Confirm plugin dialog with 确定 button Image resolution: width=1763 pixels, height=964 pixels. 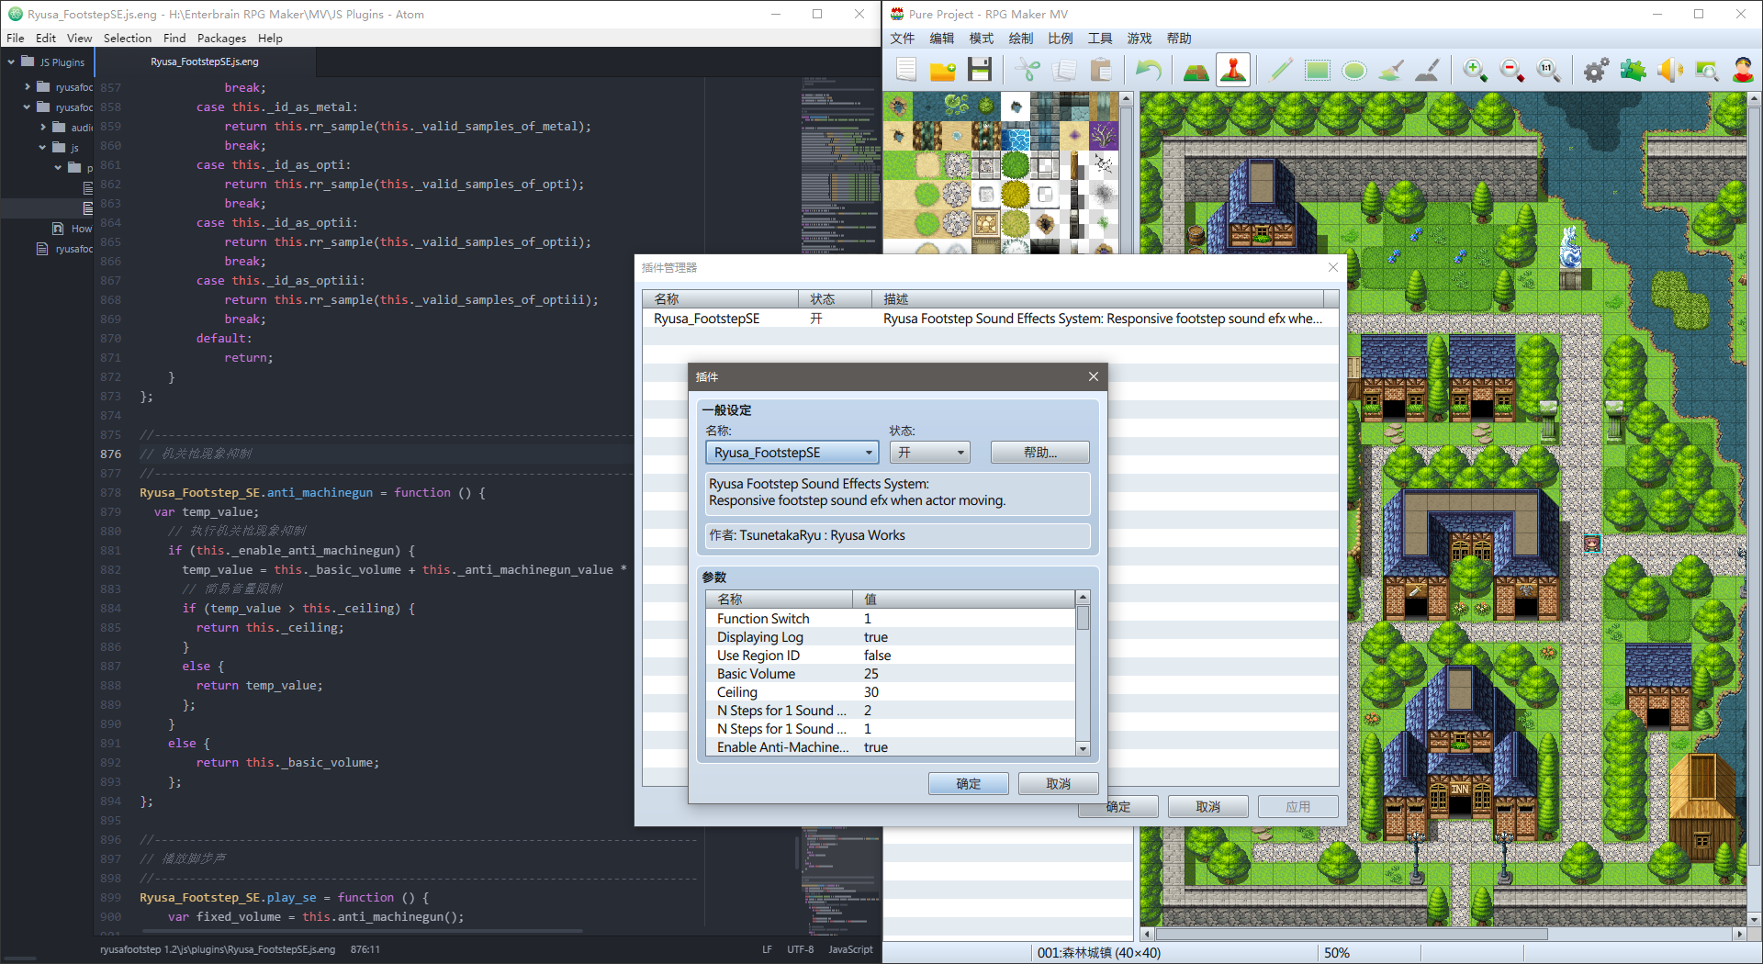coord(969,784)
